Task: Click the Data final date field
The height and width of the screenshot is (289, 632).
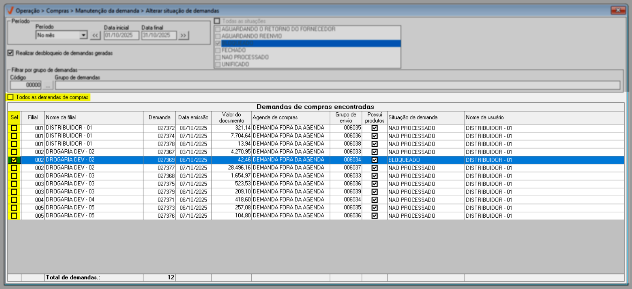Action: point(159,35)
